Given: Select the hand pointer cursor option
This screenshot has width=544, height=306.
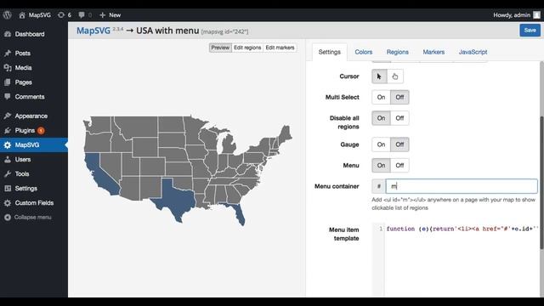Looking at the screenshot, I should 395,76.
